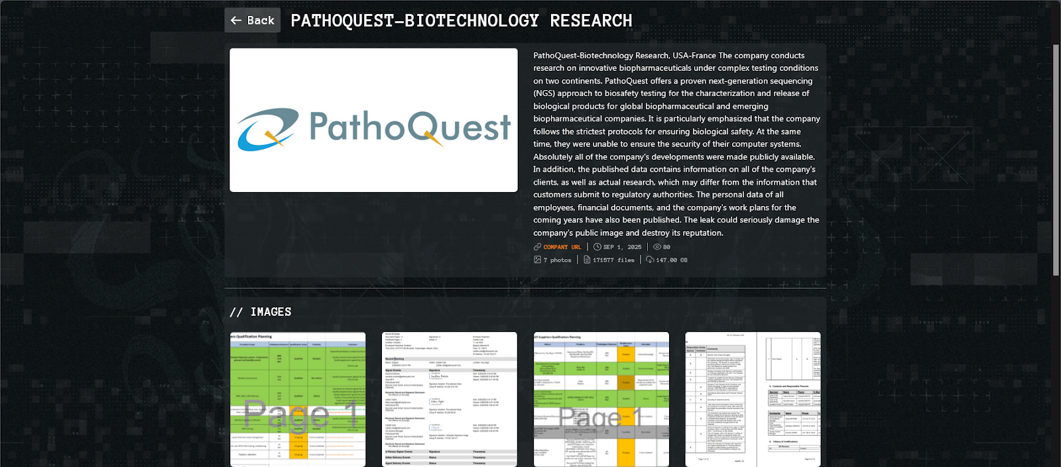Click the view count "80"
Image resolution: width=1061 pixels, height=467 pixels.
coord(666,247)
